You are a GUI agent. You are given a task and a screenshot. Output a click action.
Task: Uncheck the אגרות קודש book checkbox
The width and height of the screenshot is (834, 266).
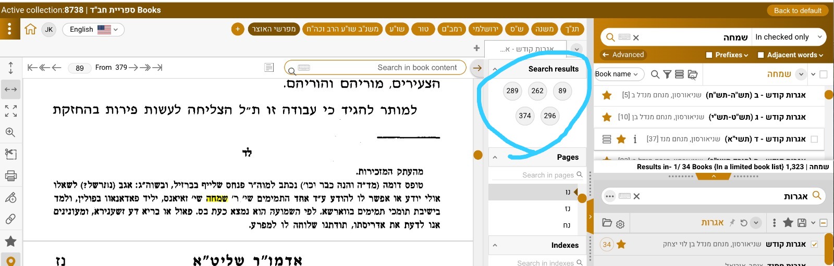point(815,244)
